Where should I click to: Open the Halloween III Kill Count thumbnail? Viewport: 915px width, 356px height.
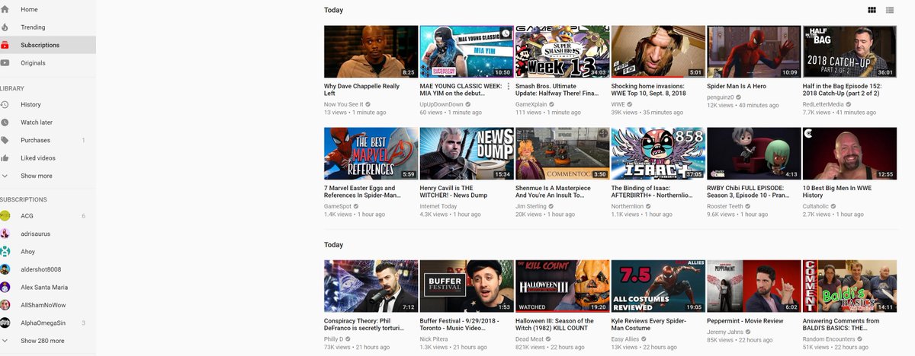562,286
